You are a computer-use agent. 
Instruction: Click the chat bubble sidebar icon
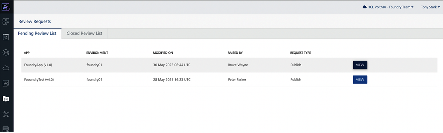(6, 53)
